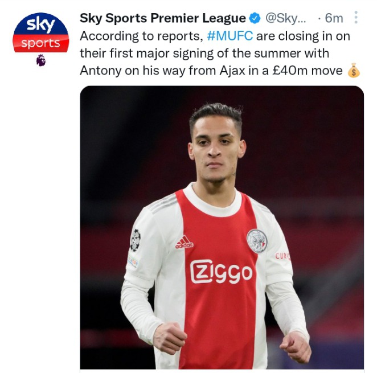Image resolution: width=377 pixels, height=373 pixels.
Task: Click the white Ziggo sponsor logo
Action: (x=221, y=272)
